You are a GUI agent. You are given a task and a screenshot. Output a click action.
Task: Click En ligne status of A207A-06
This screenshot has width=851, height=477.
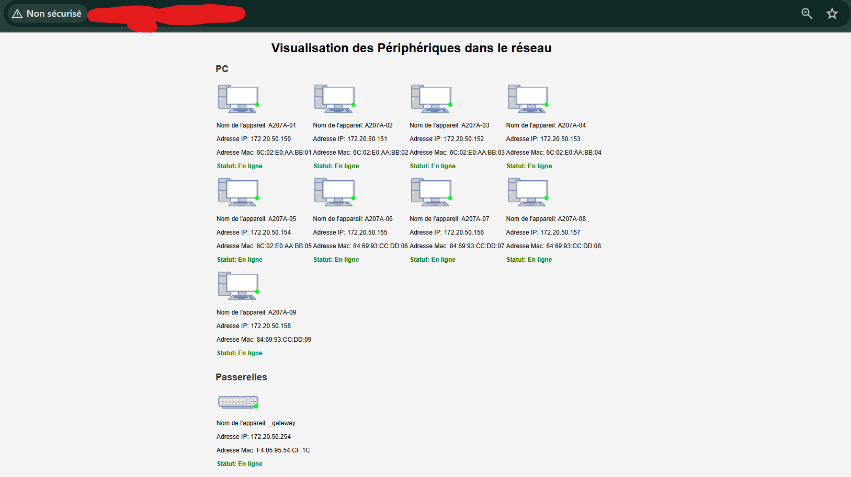click(347, 260)
